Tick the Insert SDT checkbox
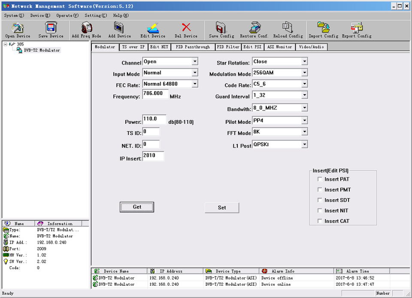Viewport: 412px width, 298px height. click(320, 200)
